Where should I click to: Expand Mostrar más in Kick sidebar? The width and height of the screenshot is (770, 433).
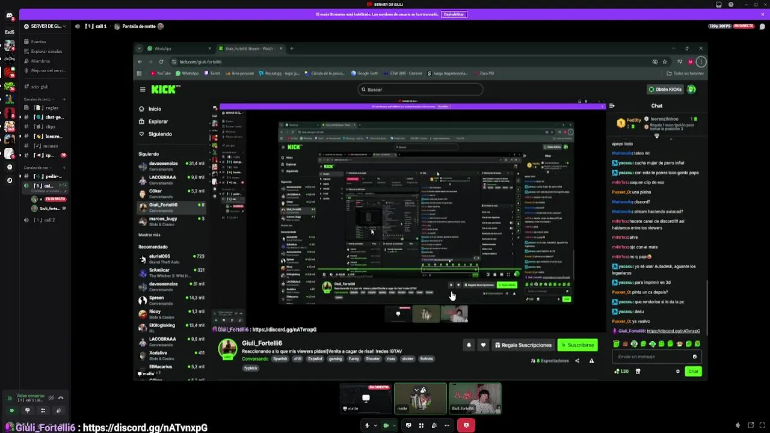click(149, 235)
